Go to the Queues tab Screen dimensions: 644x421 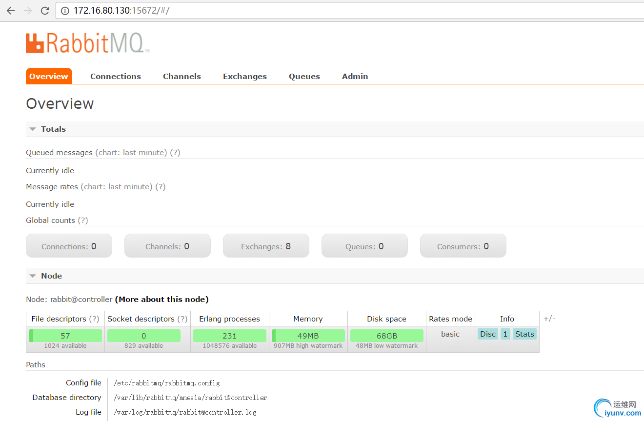tap(304, 76)
